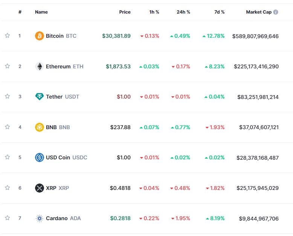This screenshot has height=236, width=293.
Task: Star Bitcoin to add to watchlist
Action: [7, 36]
